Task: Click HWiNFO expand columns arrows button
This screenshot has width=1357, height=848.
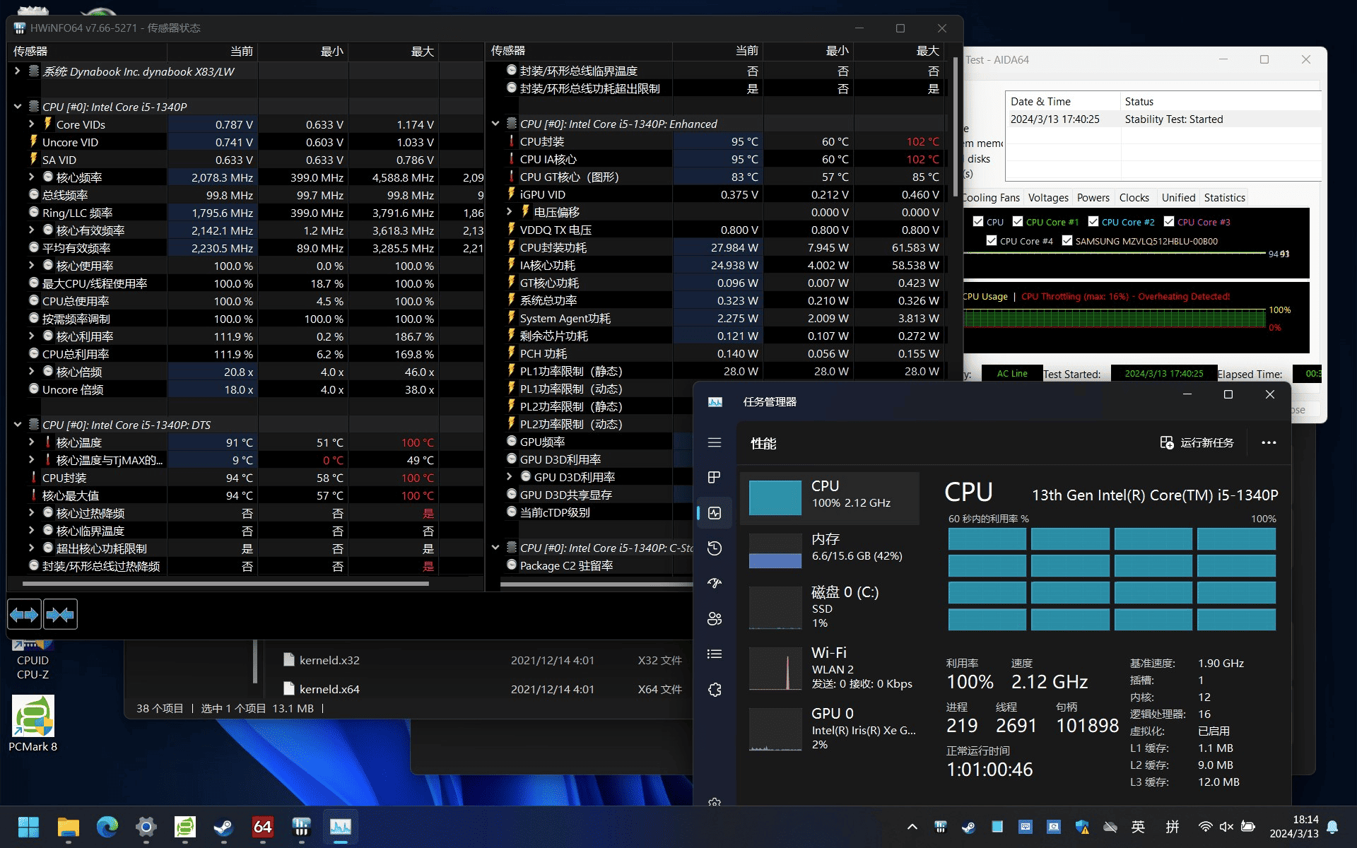Action: (24, 615)
